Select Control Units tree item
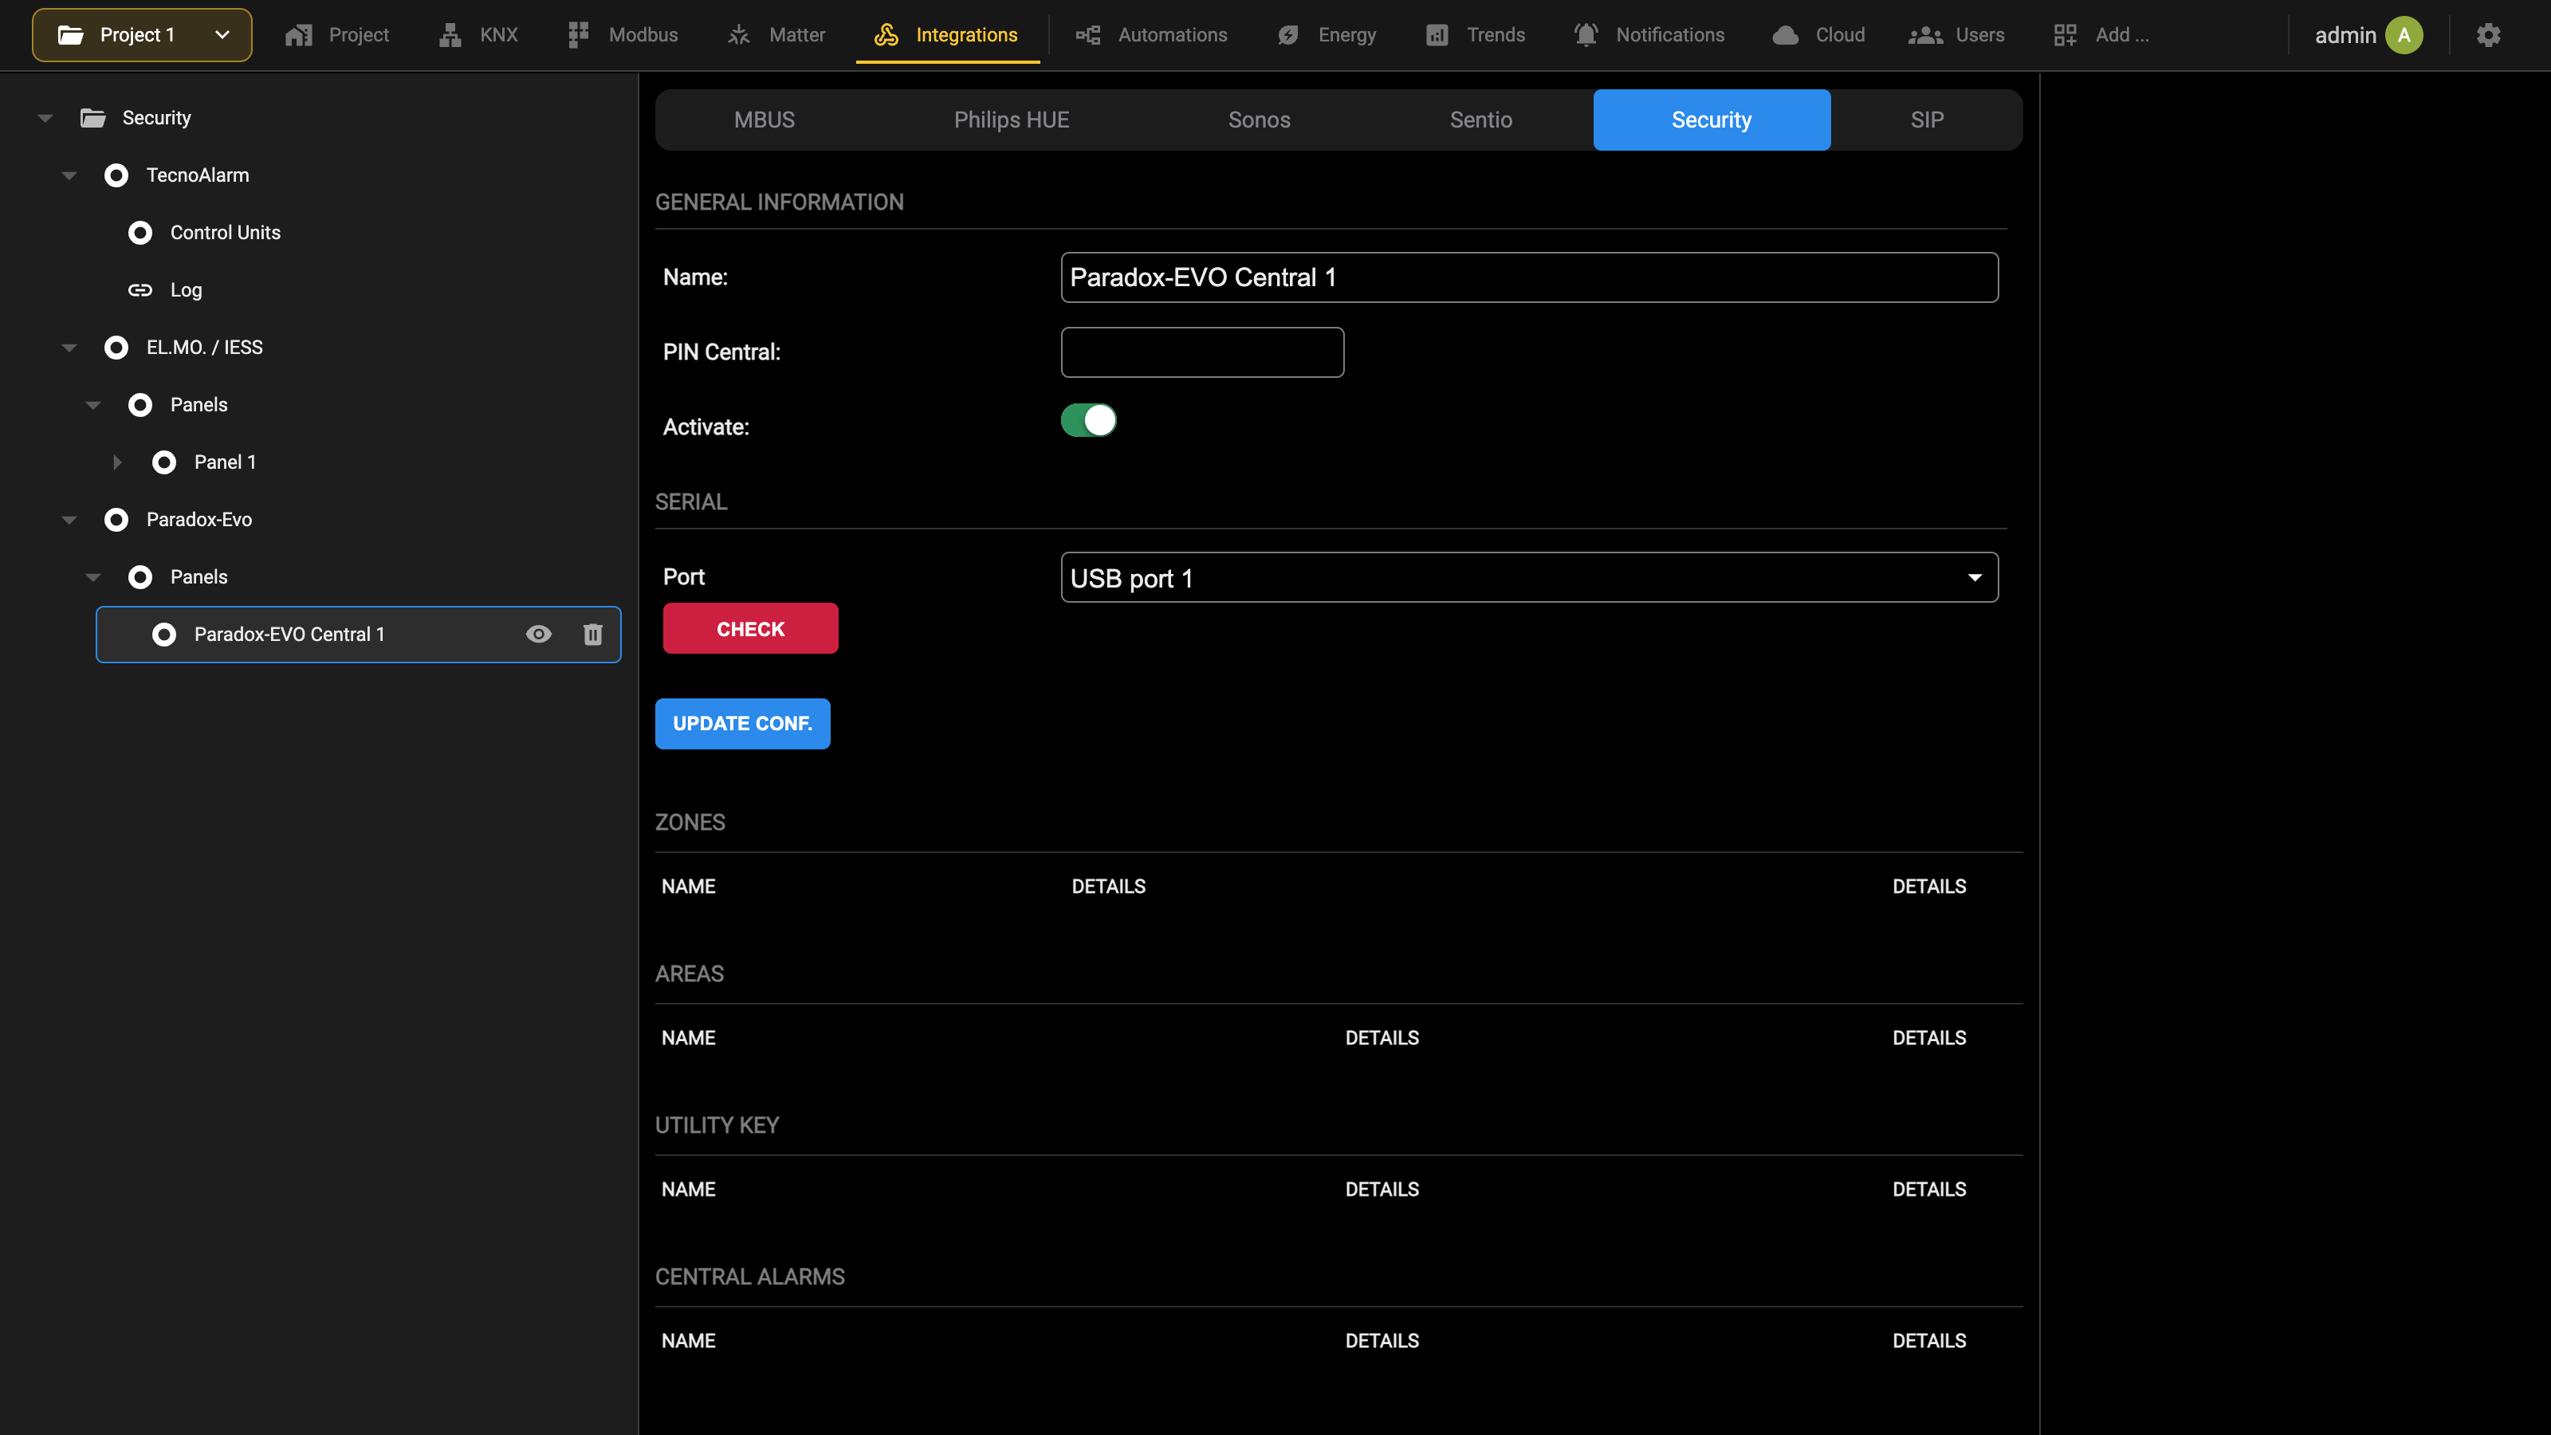This screenshot has height=1435, width=2551. tap(225, 233)
